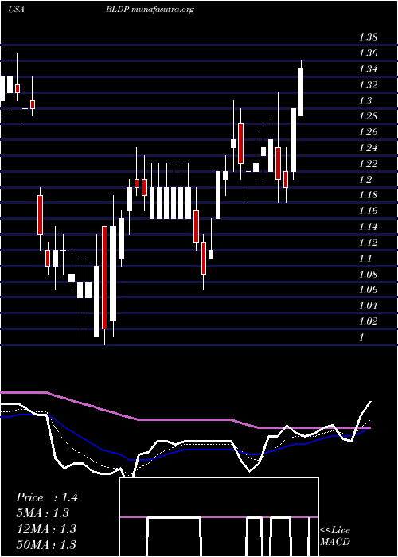The image size is (398, 557).
Task: Click the 1.26 price axis label
Action: pyautogui.click(x=368, y=132)
